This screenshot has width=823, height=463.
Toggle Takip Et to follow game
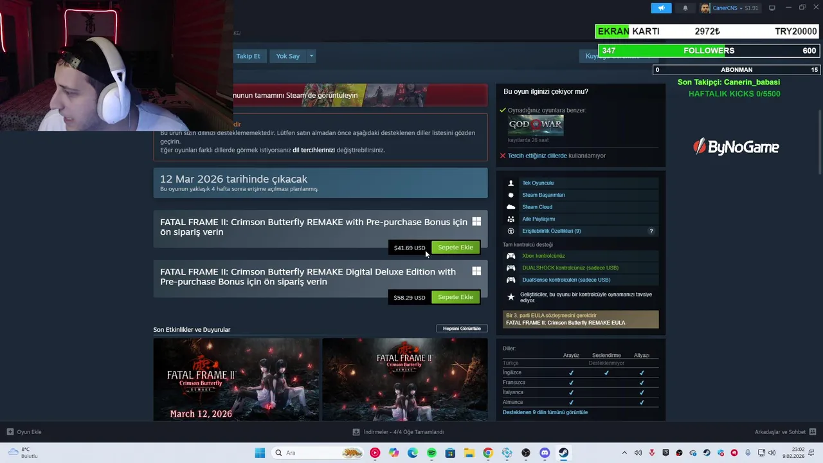pyautogui.click(x=248, y=56)
